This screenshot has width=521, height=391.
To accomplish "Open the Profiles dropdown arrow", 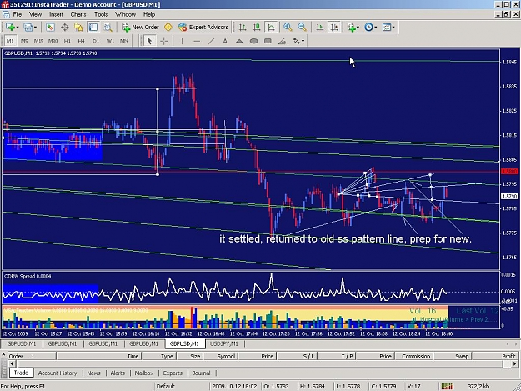I will (x=35, y=28).
